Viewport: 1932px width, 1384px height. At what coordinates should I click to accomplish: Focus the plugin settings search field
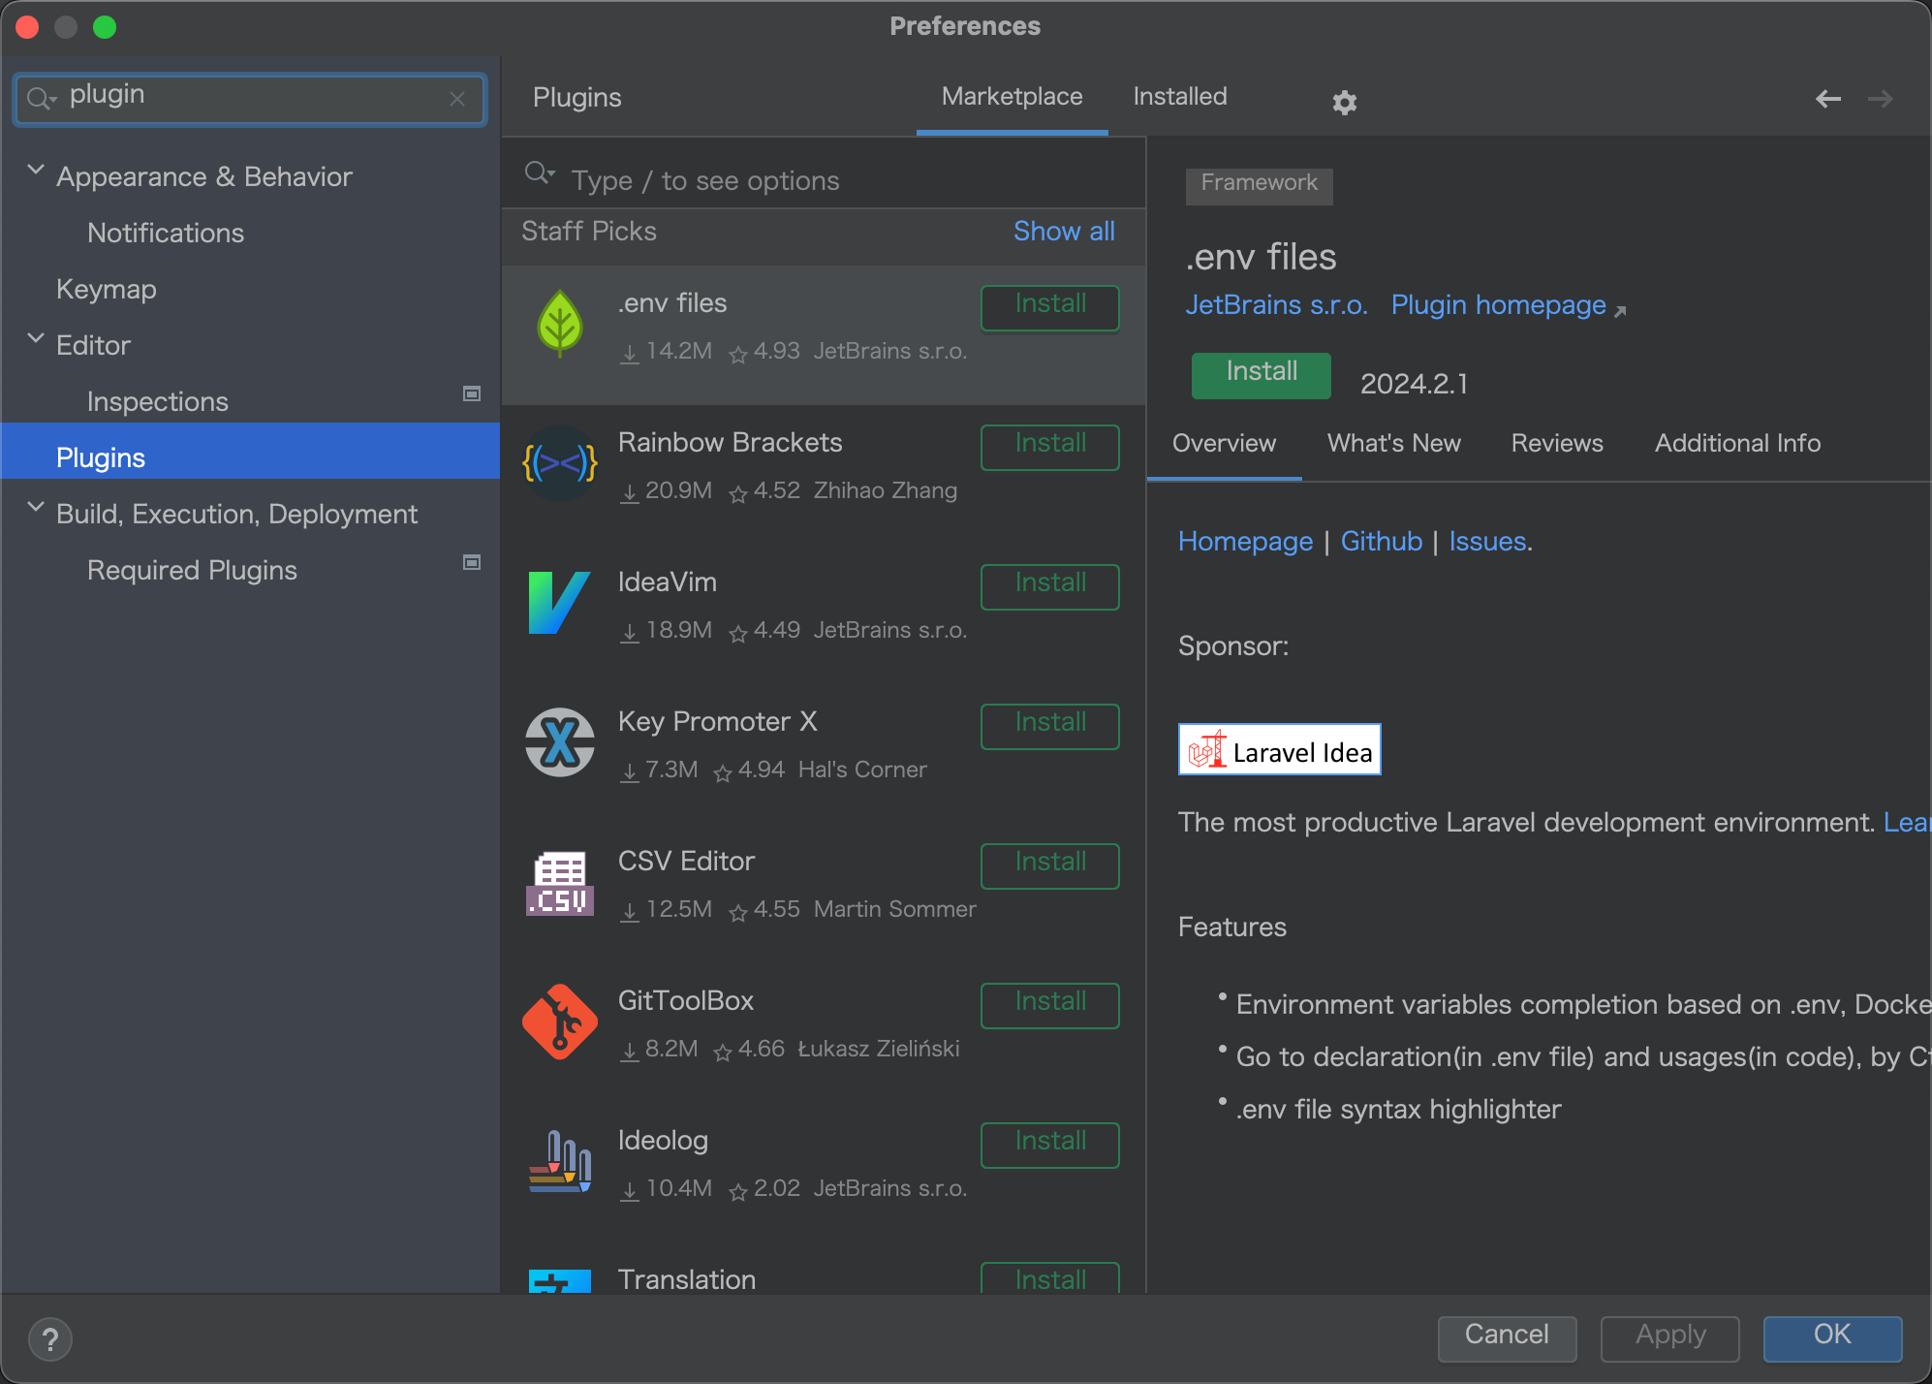(250, 99)
